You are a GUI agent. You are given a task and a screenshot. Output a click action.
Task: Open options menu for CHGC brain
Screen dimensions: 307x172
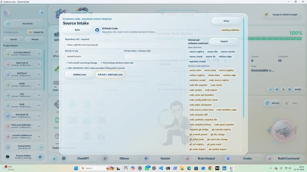(x=39, y=85)
